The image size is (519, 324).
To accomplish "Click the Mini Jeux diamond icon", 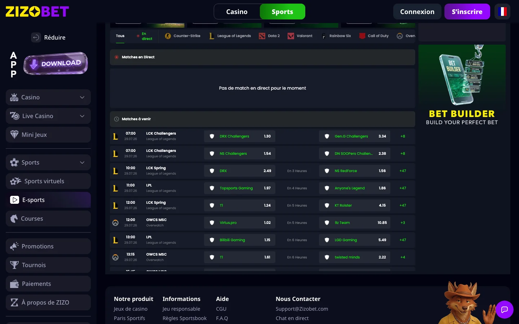I will click(x=14, y=135).
